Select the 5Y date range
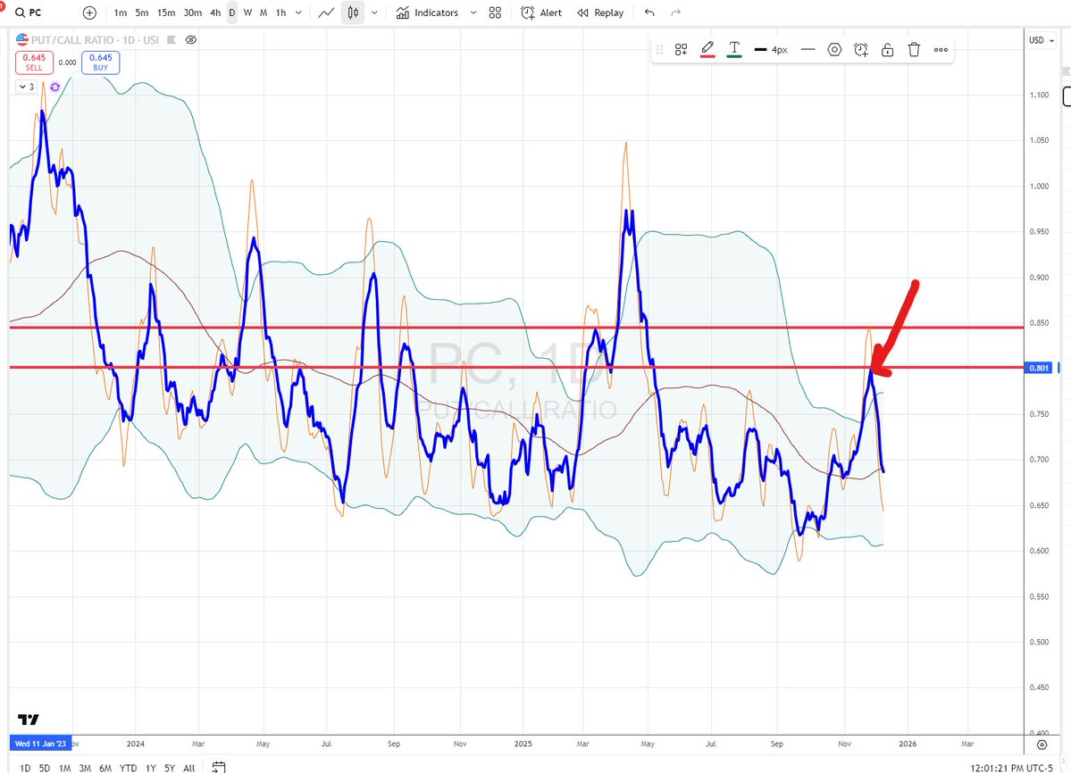Viewport: 1071px width, 773px height. click(x=170, y=769)
